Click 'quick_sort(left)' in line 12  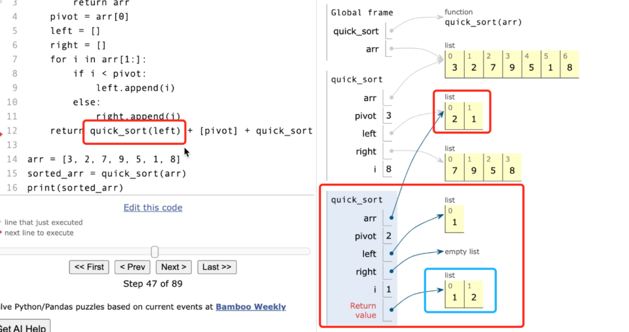coord(135,131)
